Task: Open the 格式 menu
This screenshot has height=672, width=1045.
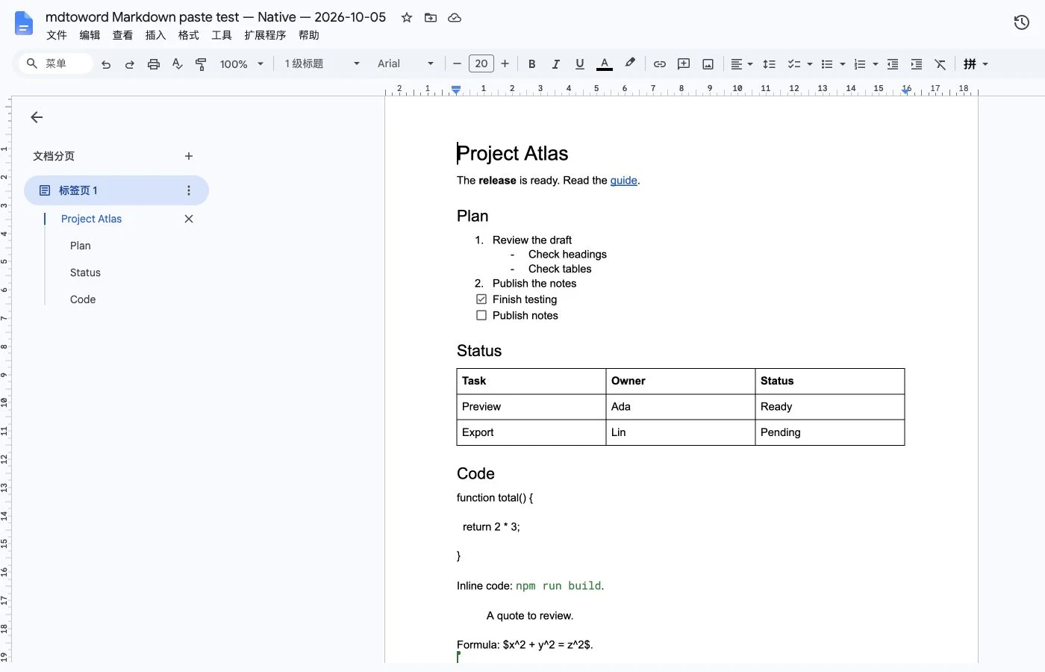Action: click(x=188, y=35)
